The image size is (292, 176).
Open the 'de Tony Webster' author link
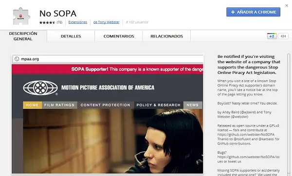[x=106, y=22]
